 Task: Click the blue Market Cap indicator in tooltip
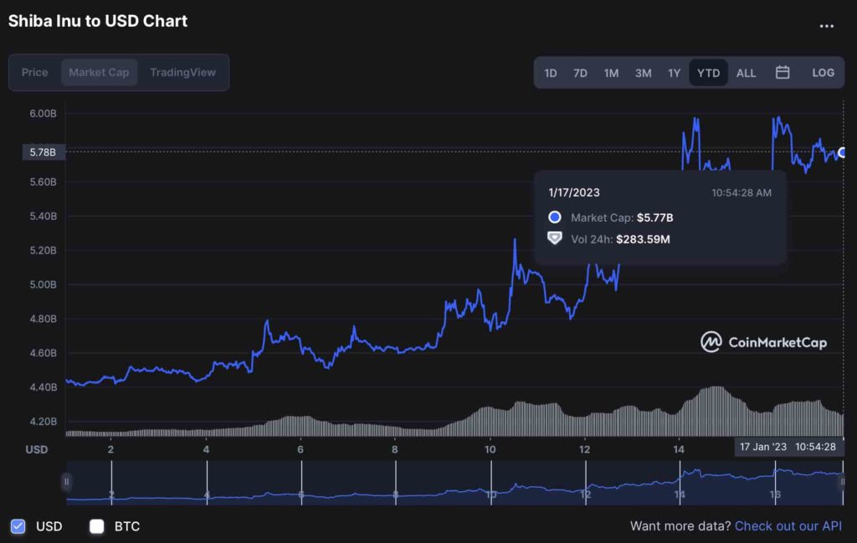click(554, 216)
